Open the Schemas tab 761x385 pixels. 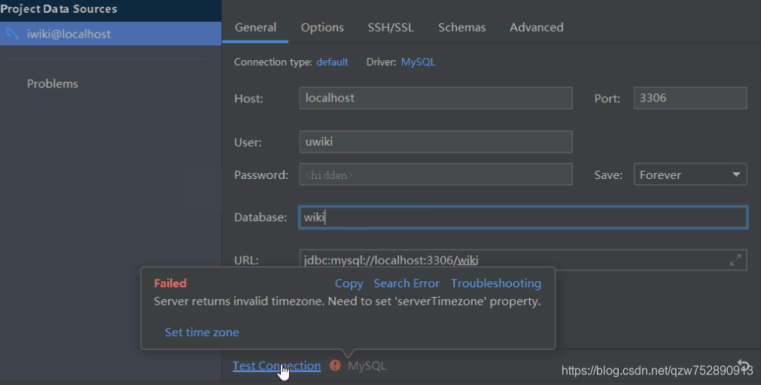tap(462, 28)
